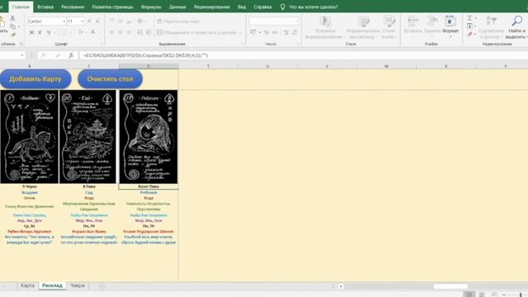Click the Clear eraser icon
Viewport: 528px width, 297px height.
coord(469,34)
